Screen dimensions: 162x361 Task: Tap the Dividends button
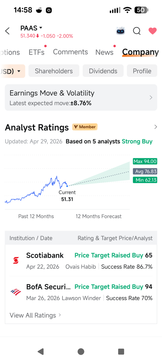[103, 71]
